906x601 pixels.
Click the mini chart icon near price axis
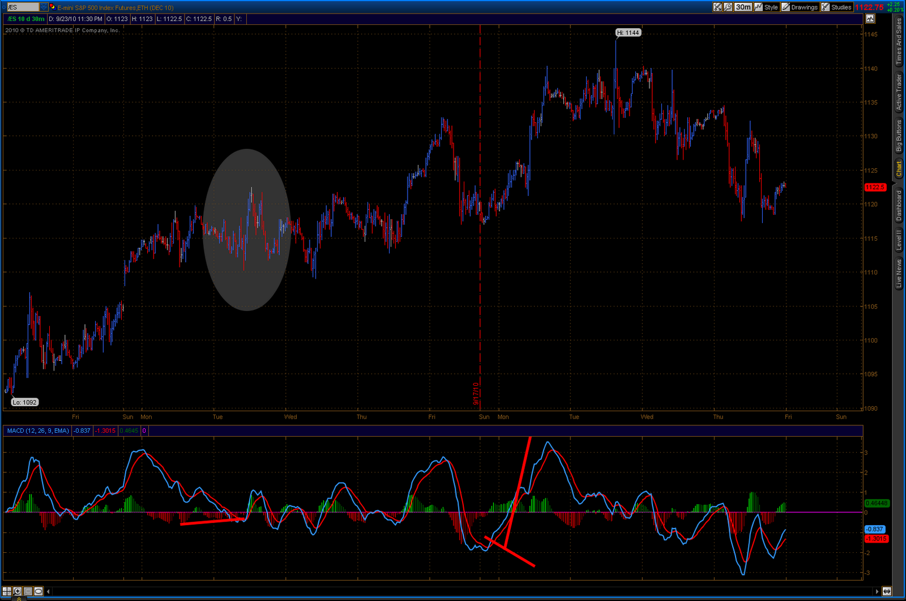pos(870,19)
